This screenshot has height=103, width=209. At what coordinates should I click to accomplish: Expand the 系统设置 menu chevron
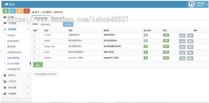click(x=28, y=88)
